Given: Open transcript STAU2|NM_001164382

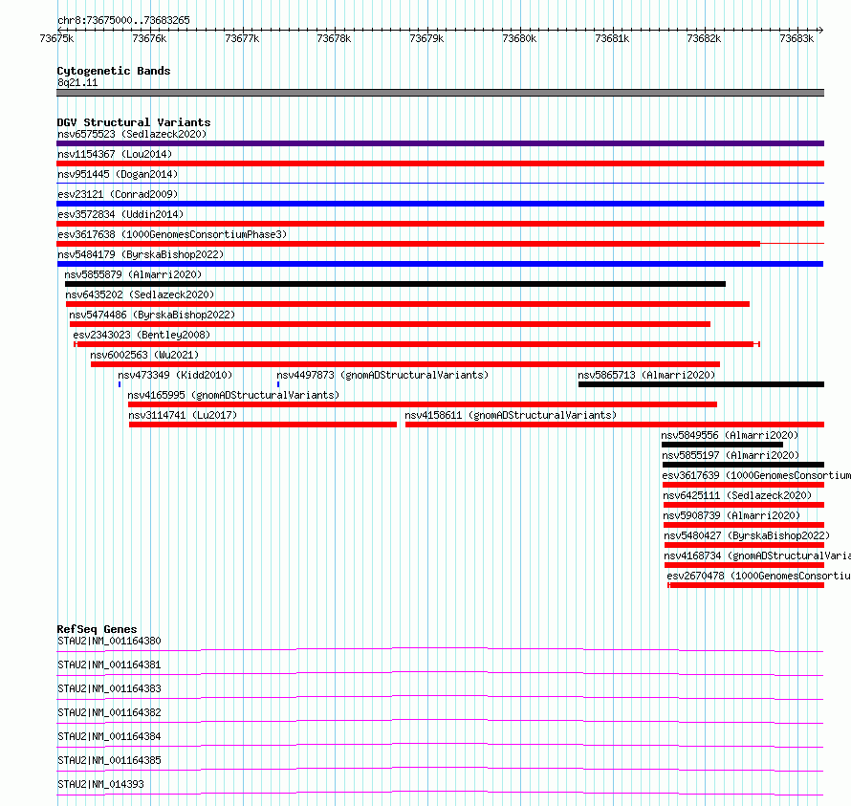Looking at the screenshot, I should click(x=109, y=712).
